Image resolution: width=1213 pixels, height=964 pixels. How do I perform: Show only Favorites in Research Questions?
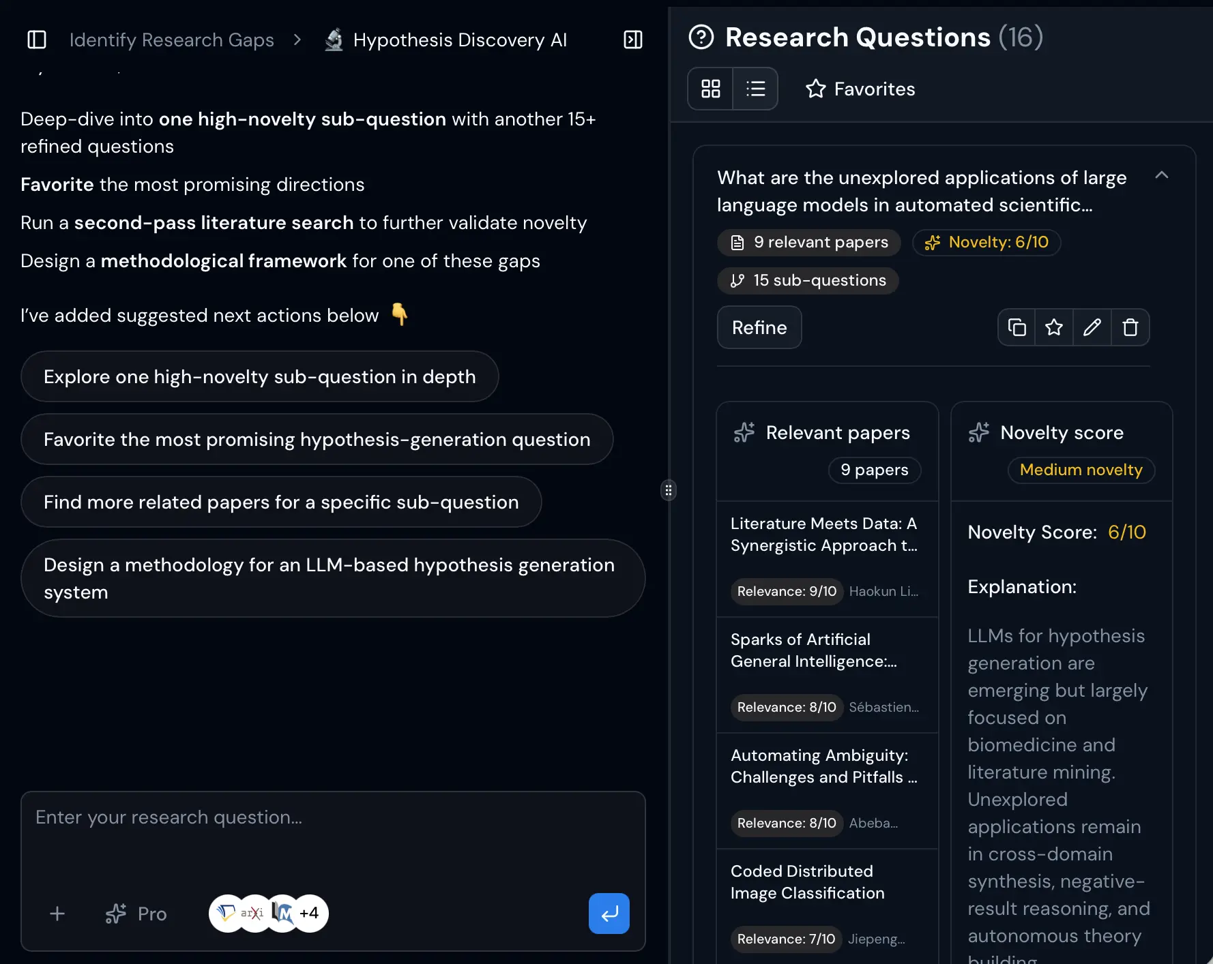(860, 89)
